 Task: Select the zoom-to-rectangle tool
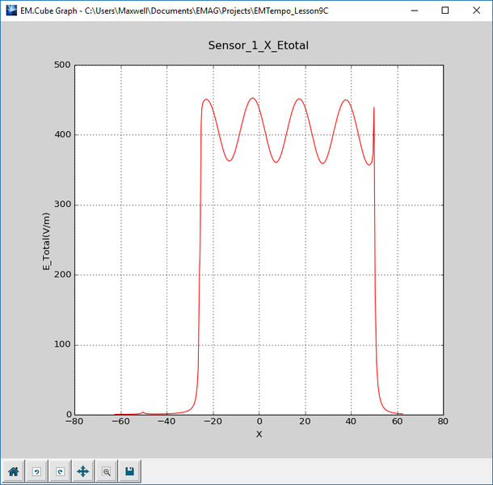(106, 470)
